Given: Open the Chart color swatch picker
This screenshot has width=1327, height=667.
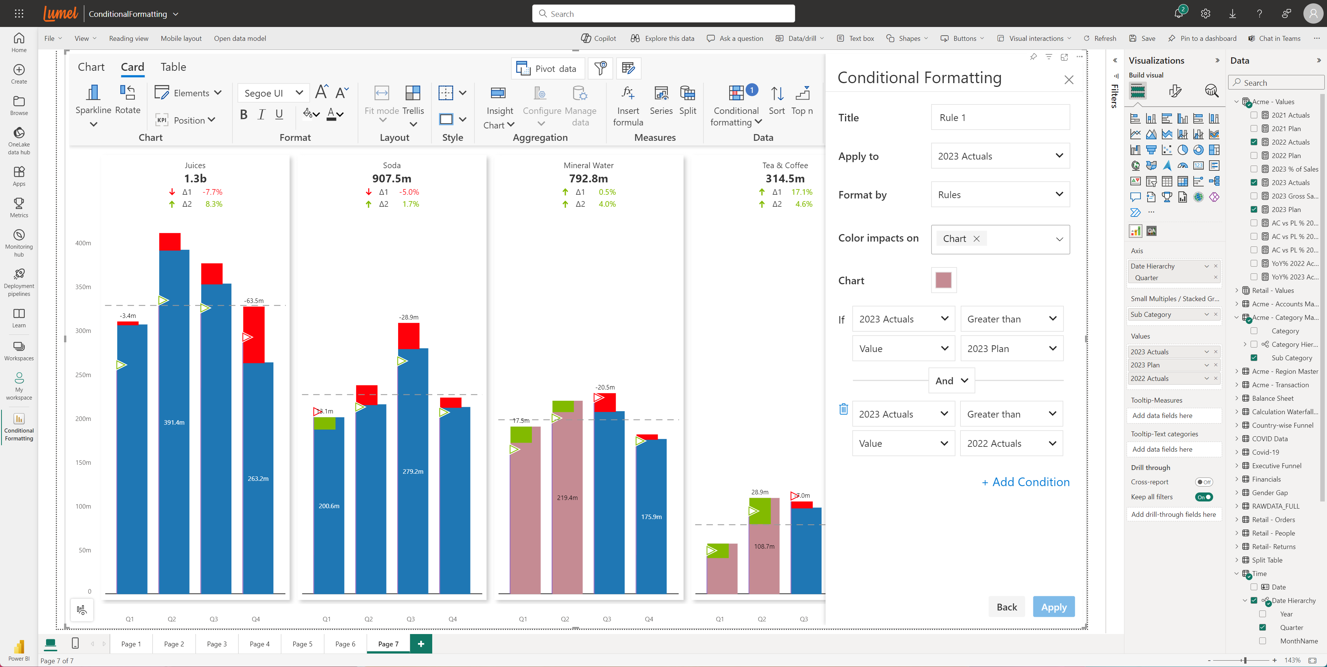Looking at the screenshot, I should click(943, 280).
